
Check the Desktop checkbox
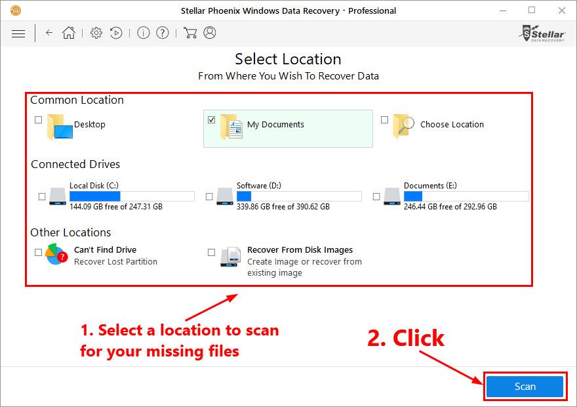(38, 119)
